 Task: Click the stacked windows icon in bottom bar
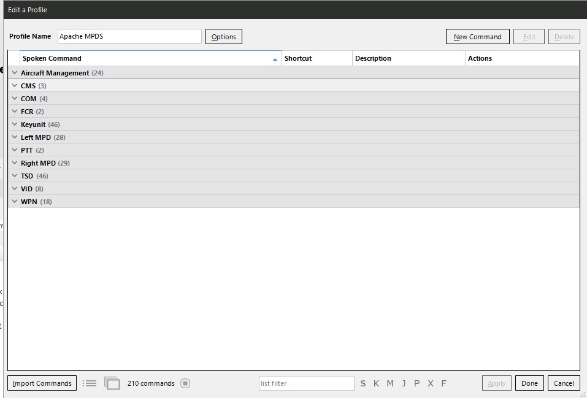[x=112, y=383]
